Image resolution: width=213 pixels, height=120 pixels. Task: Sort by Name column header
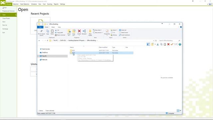[72, 47]
